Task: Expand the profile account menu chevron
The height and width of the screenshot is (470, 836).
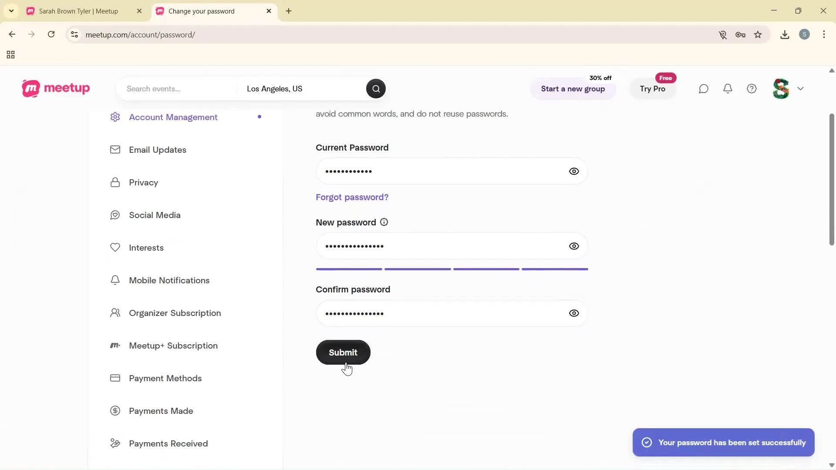Action: [x=801, y=88]
